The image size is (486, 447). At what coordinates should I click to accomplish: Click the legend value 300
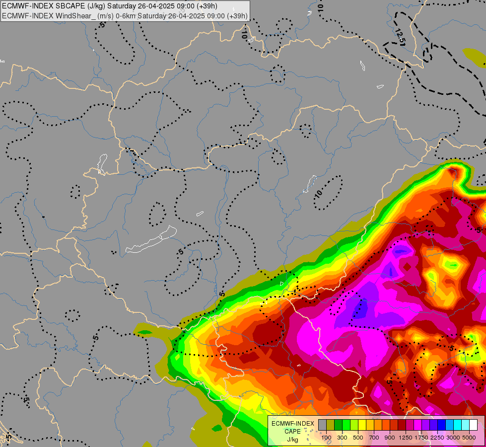point(342,438)
